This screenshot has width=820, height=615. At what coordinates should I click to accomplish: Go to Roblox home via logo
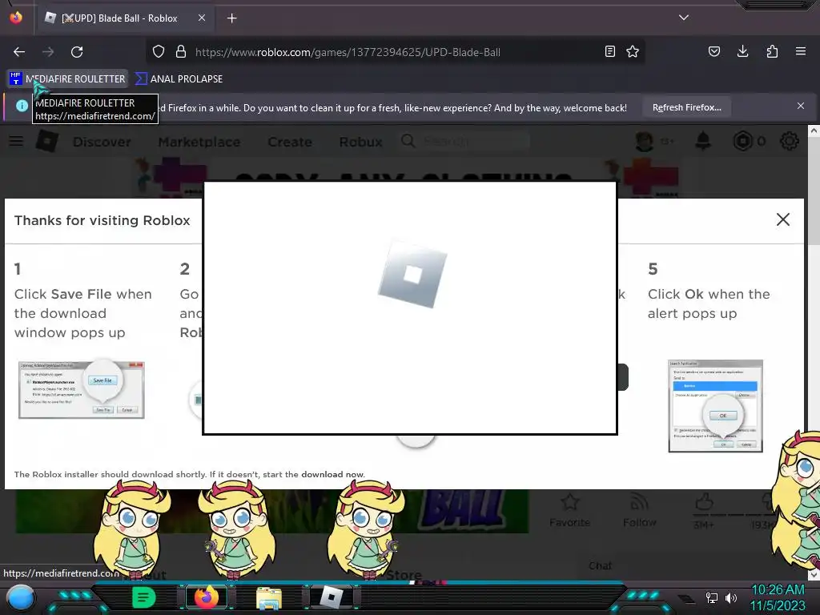(x=46, y=141)
